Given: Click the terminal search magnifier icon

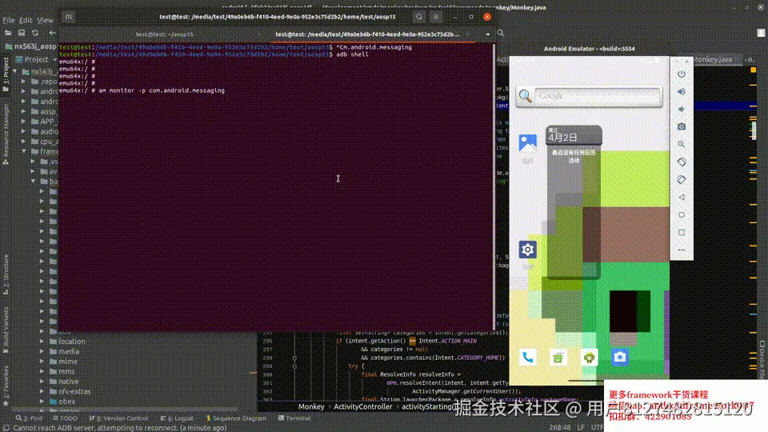Looking at the screenshot, I should 418,17.
